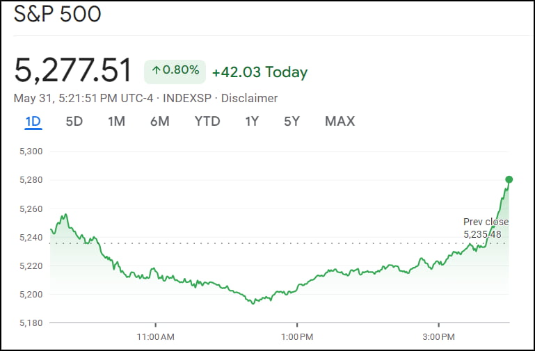Click the 5,220 y-axis label
The height and width of the screenshot is (351, 535).
pos(31,266)
